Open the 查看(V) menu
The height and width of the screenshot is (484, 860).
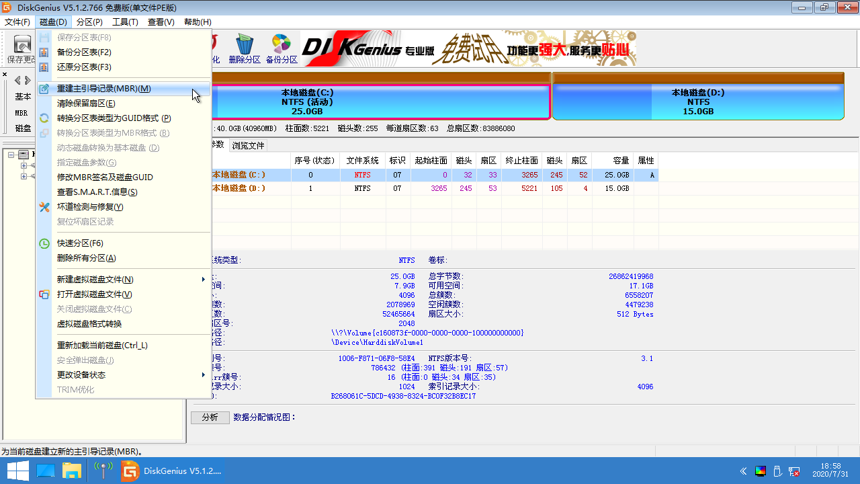pos(161,22)
